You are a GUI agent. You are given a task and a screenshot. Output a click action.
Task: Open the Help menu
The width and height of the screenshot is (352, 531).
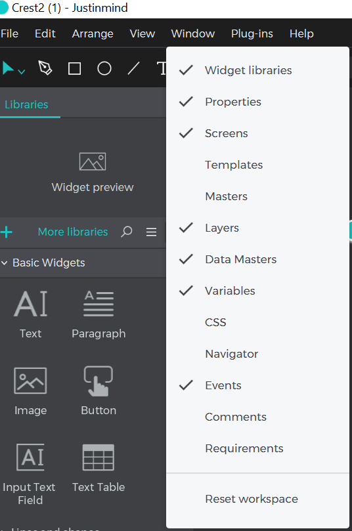(301, 33)
